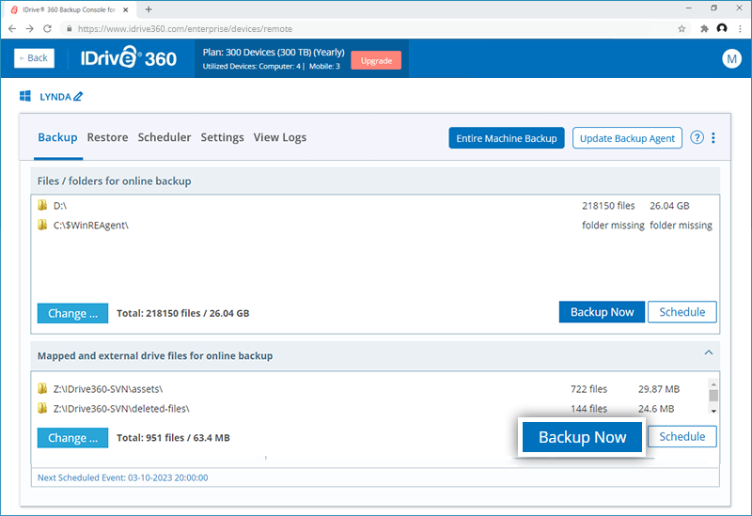The height and width of the screenshot is (516, 752).
Task: Click Total: 951 files / 63.4 MB
Action: (173, 438)
